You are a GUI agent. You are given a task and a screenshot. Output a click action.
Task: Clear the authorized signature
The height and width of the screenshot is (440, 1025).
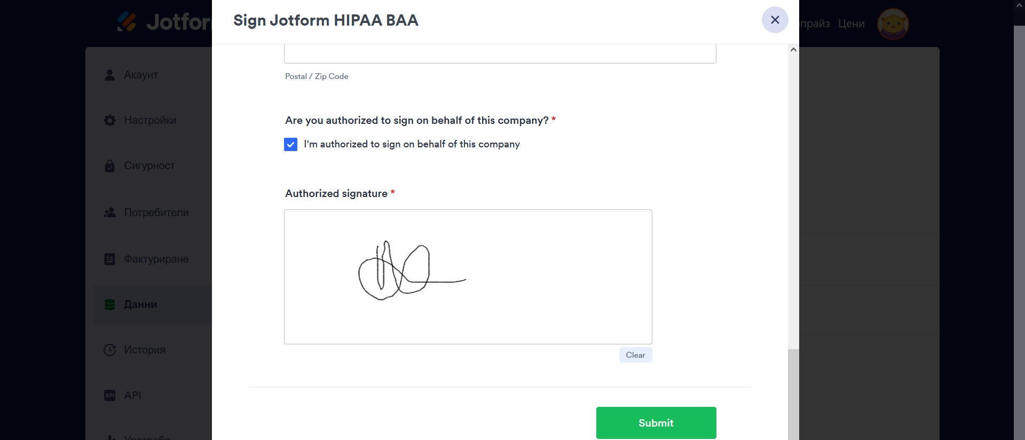(x=635, y=355)
